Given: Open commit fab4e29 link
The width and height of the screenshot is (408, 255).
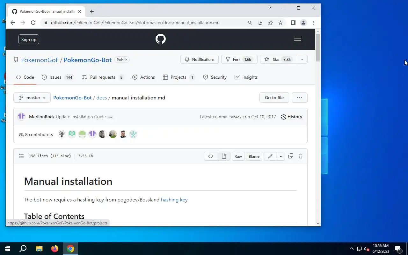Looking at the screenshot, I should pos(236,117).
